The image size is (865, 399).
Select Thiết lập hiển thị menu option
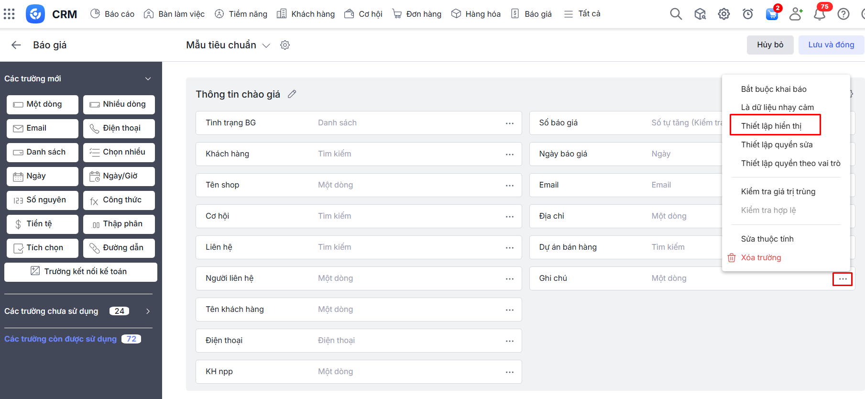click(771, 126)
